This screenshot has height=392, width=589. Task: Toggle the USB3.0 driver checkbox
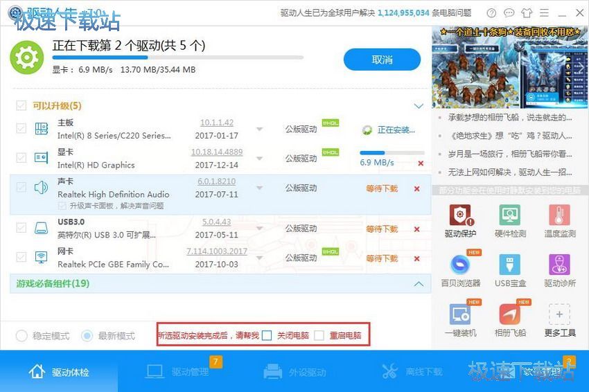pyautogui.click(x=21, y=228)
